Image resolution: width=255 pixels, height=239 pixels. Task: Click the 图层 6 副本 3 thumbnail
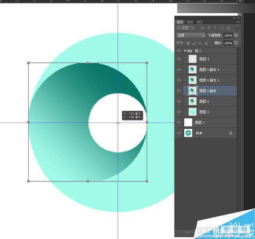tap(193, 69)
